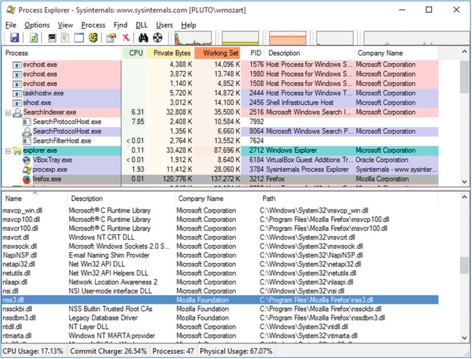Select the taskhostw.exe process row
This screenshot has height=359, width=472.
[x=220, y=93]
